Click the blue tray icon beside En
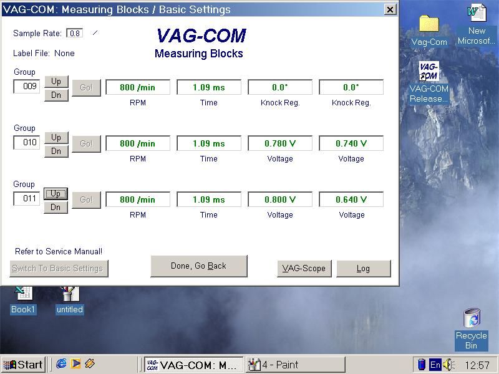This screenshot has height=374, width=499. coord(422,365)
